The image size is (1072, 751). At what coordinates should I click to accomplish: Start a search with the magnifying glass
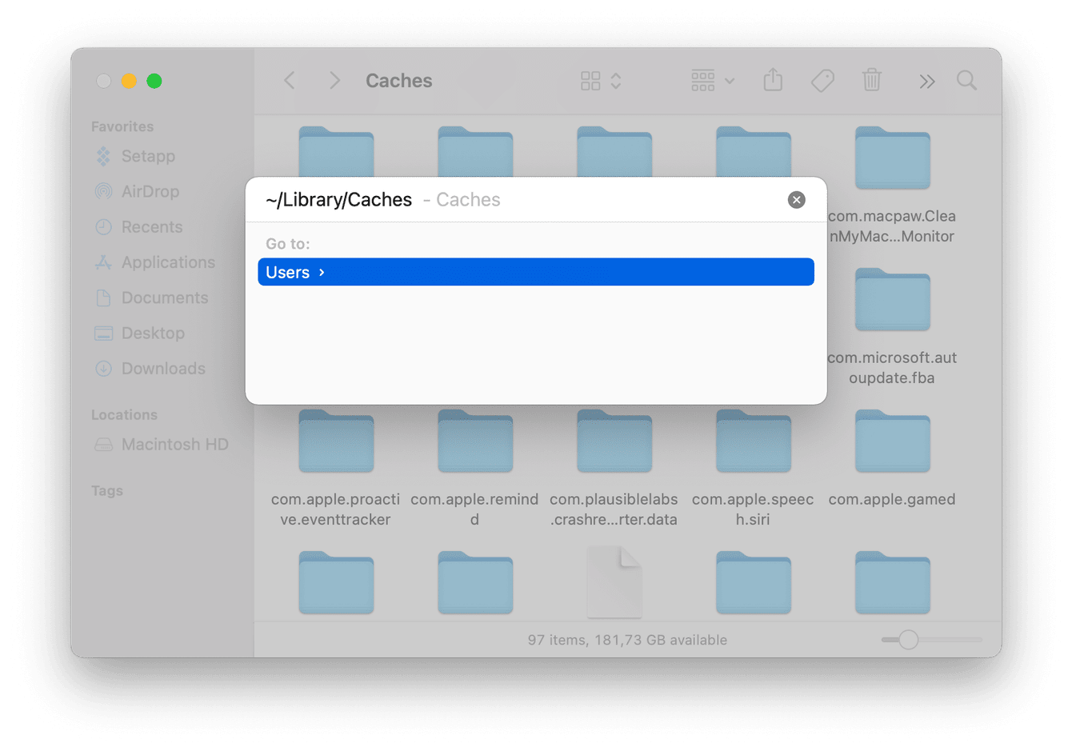click(966, 80)
